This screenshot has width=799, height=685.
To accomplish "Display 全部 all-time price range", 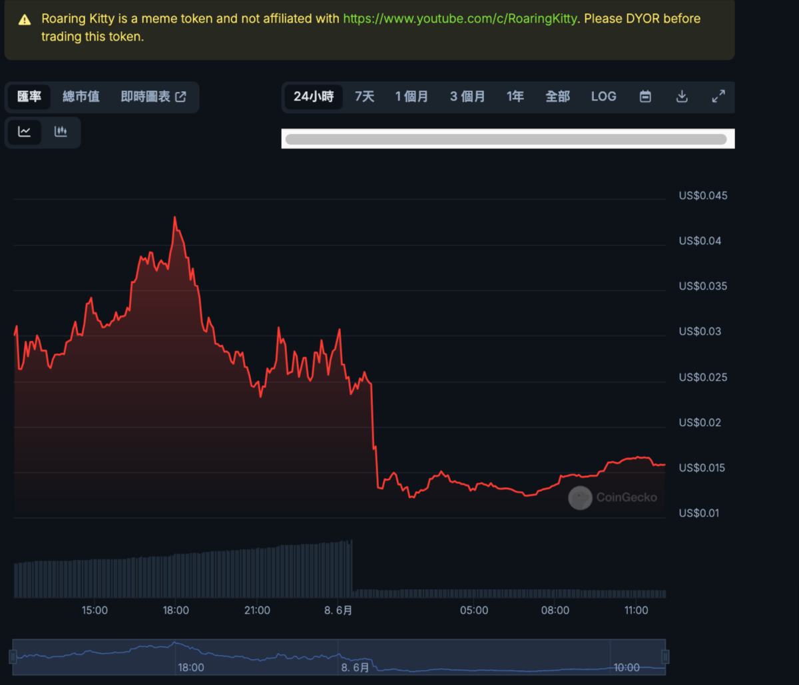I will 557,97.
